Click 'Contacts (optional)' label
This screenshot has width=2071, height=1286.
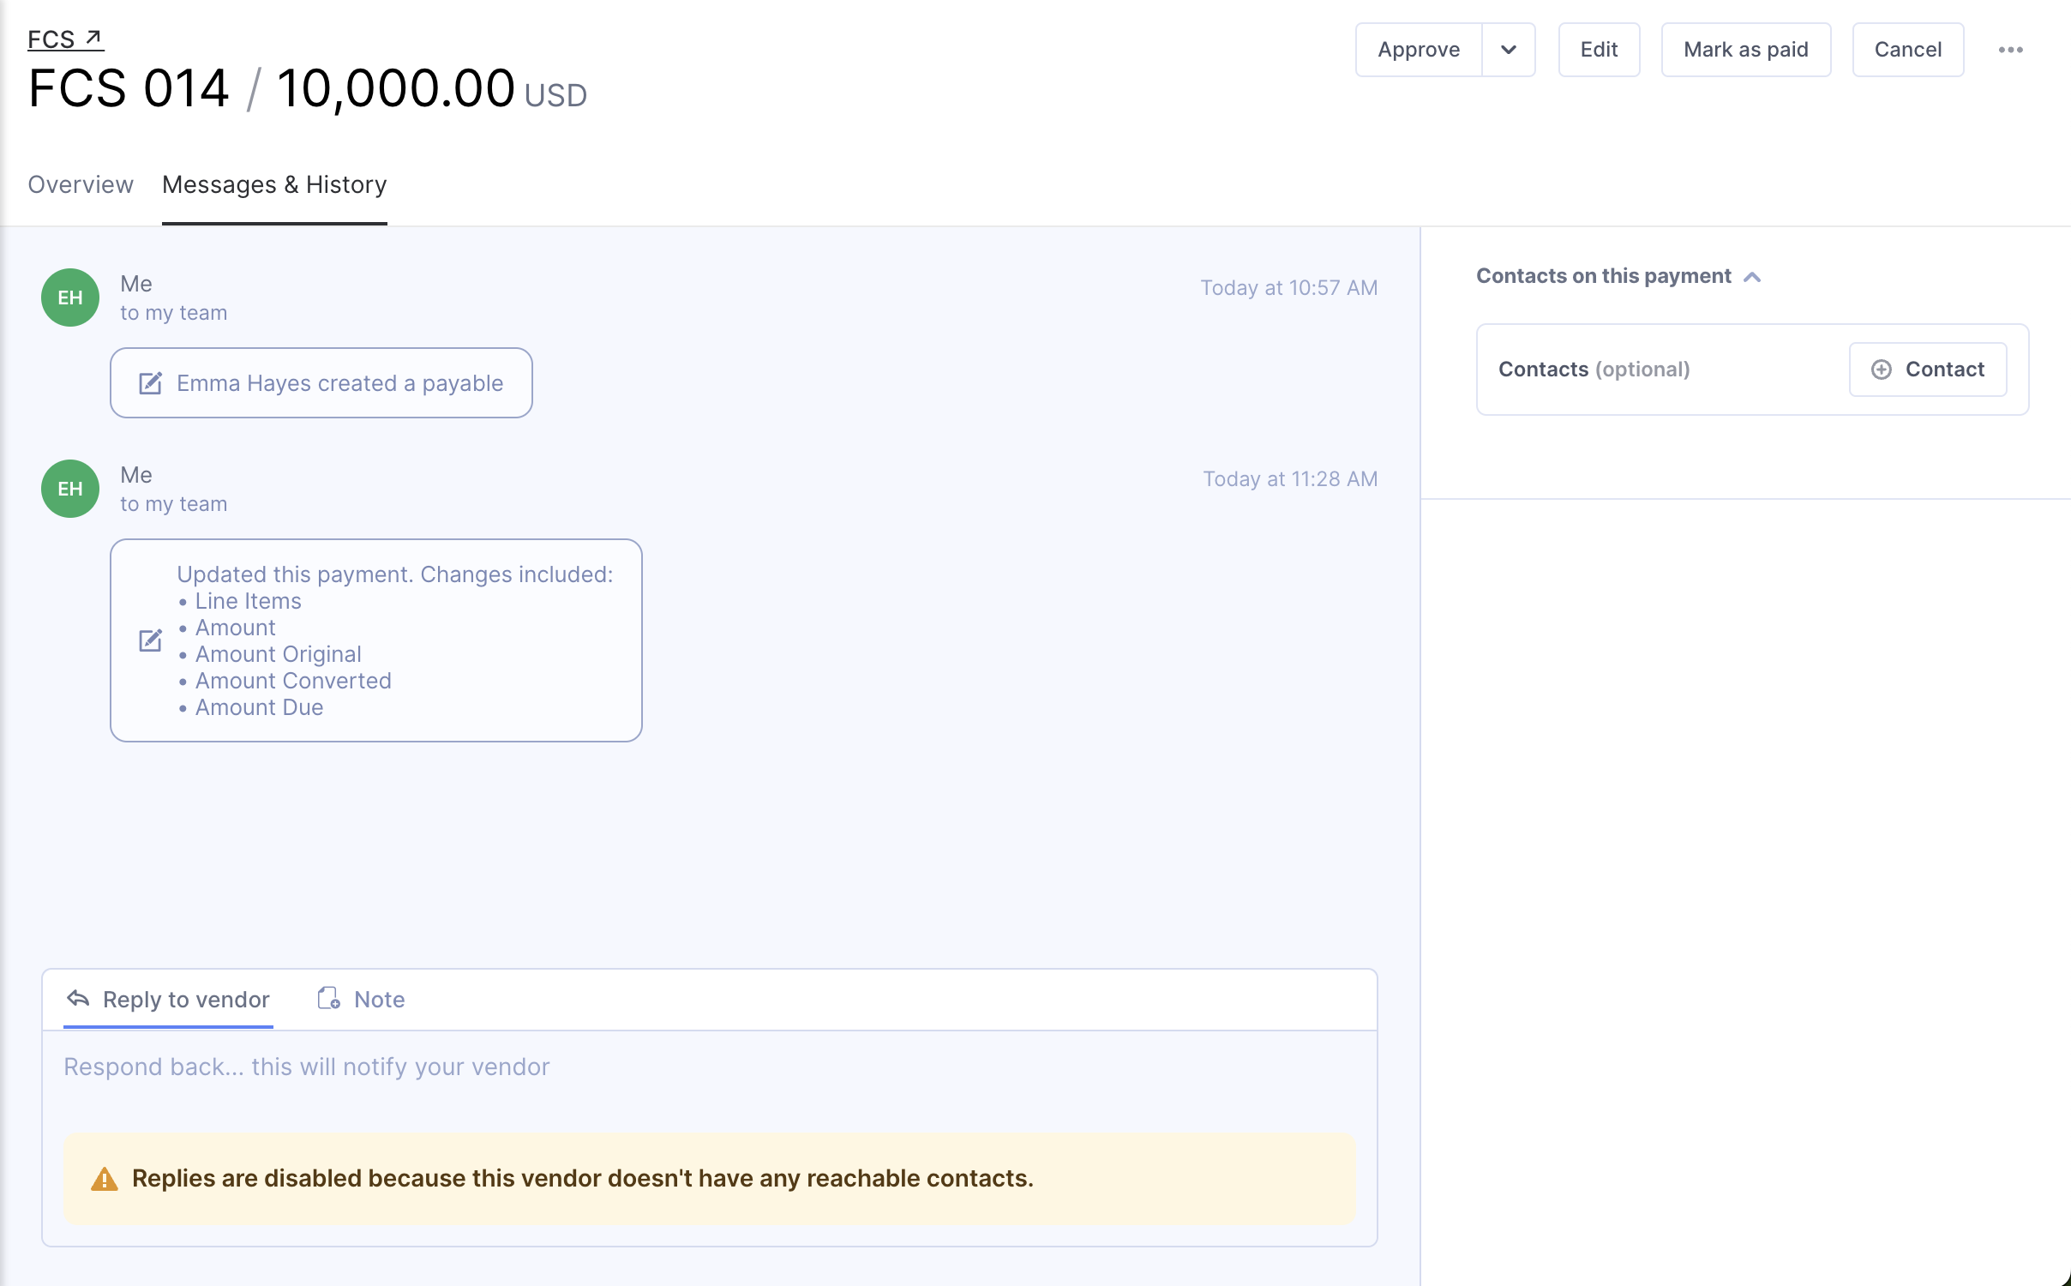click(x=1594, y=370)
